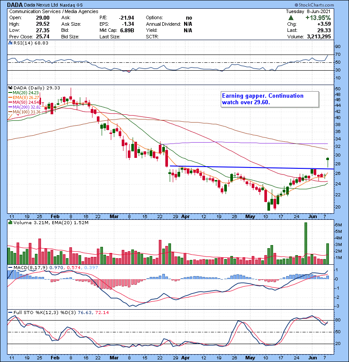
Task: Click the Jun label on price chart axis
Action: tap(312, 217)
